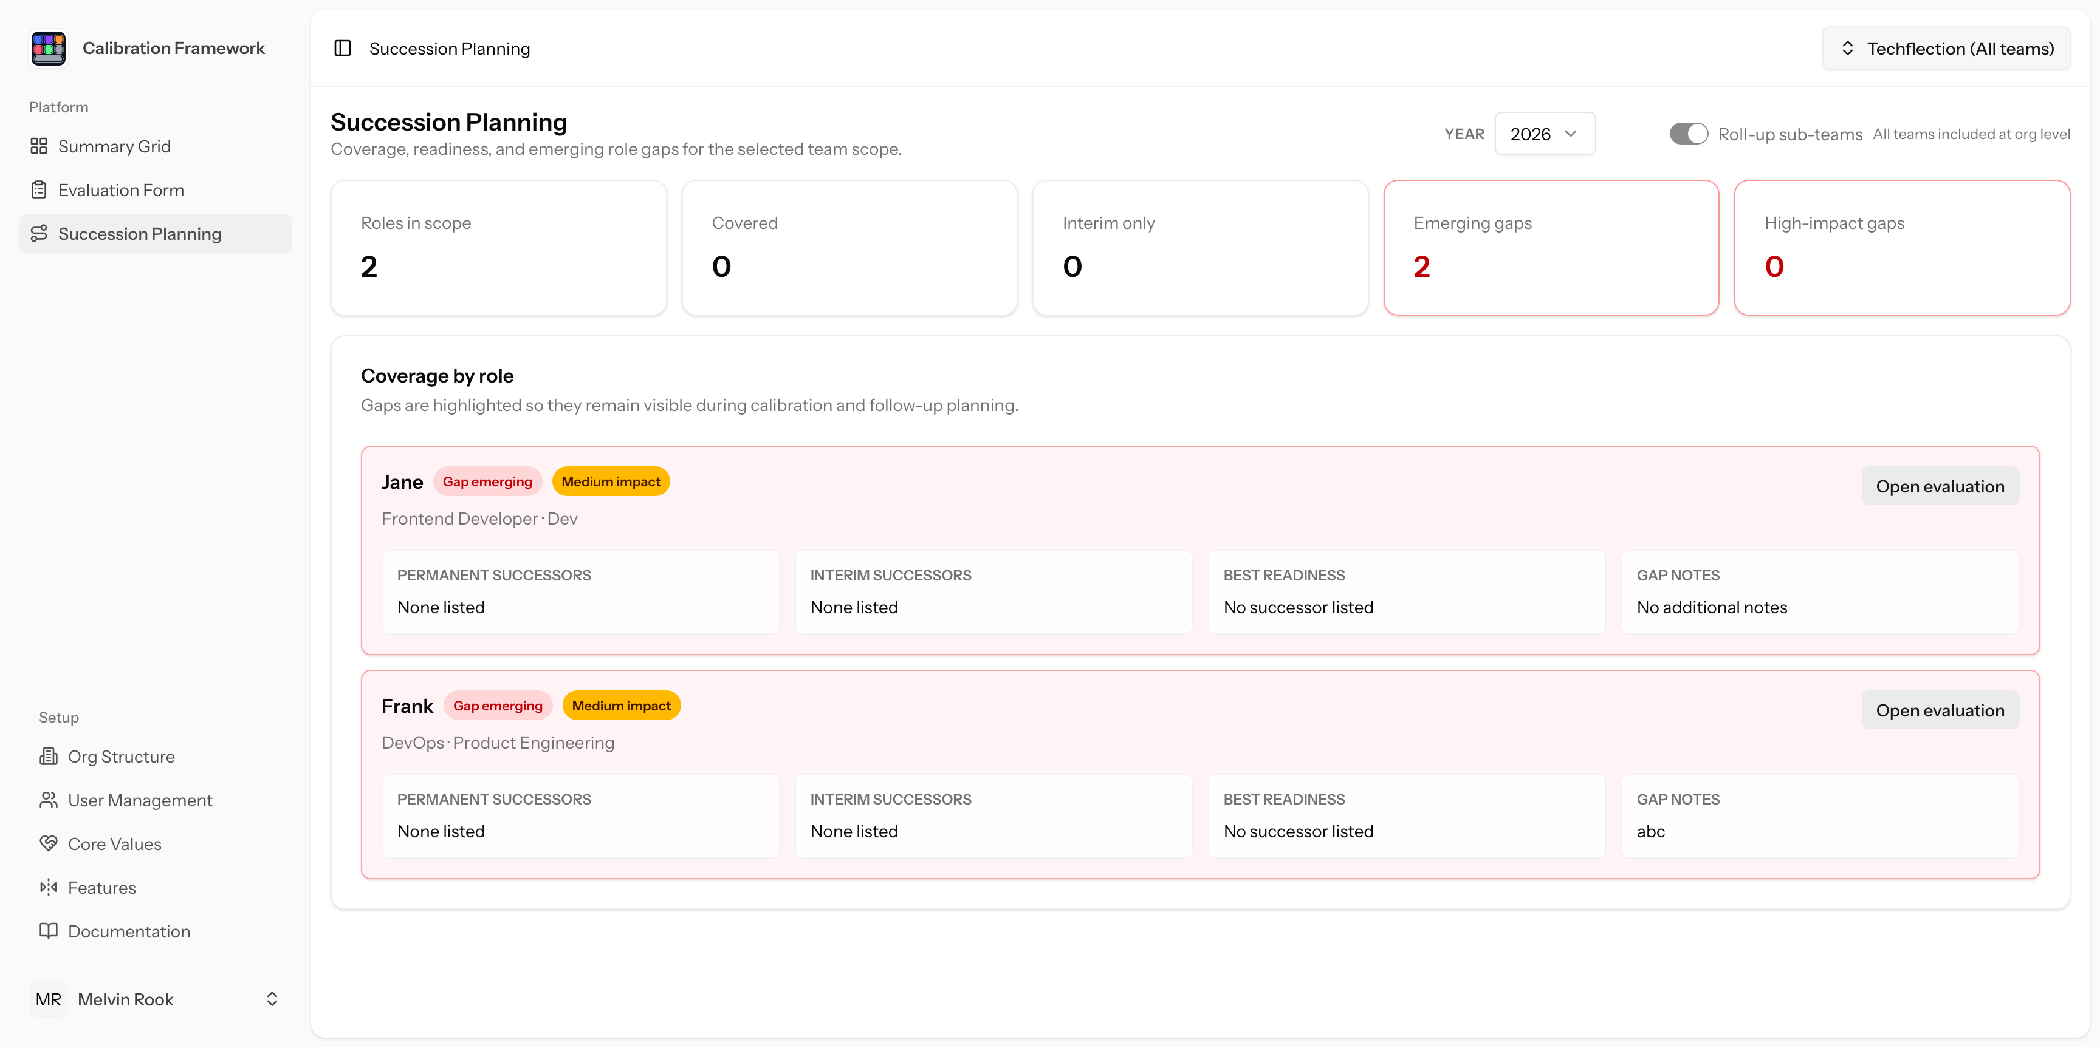The image size is (2100, 1048).
Task: Click the Succession Planning sidebar icon
Action: pos(38,234)
